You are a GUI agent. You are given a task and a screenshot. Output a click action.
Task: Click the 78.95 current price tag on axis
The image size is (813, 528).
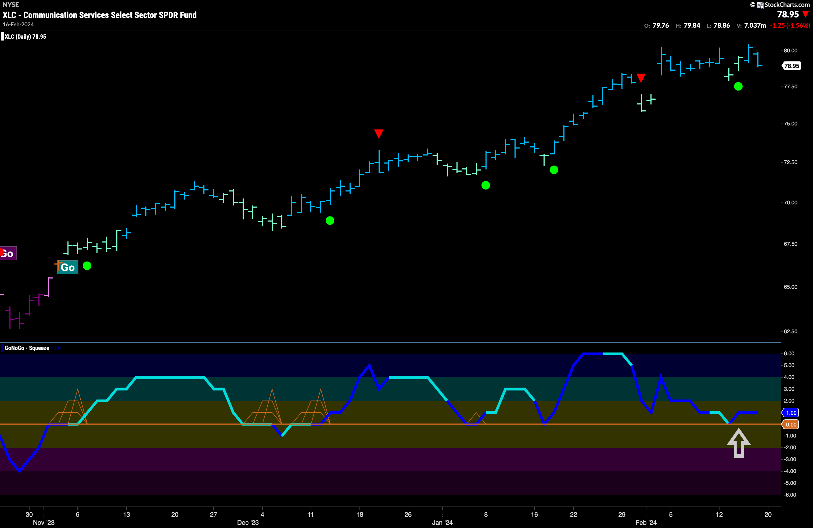click(x=792, y=66)
